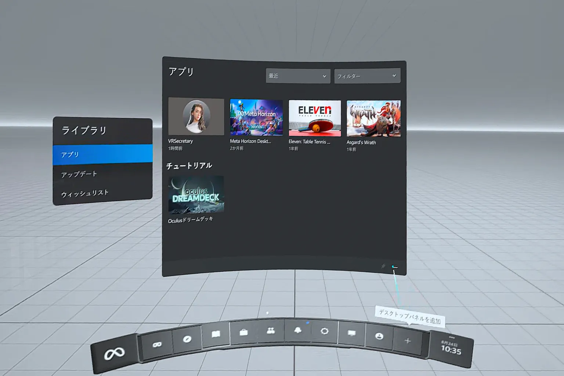Open Eleven Table Tennis thumbnail

(x=315, y=118)
